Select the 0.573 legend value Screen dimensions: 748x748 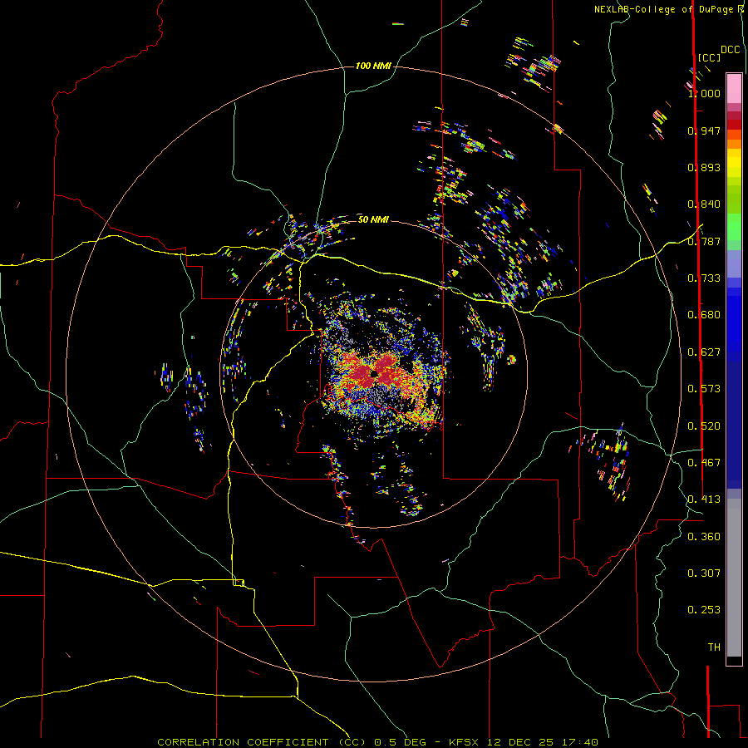tap(704, 389)
